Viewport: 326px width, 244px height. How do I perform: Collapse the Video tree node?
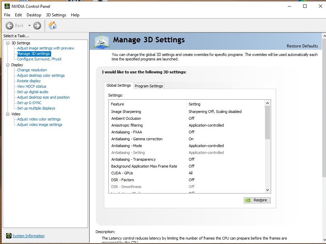click(8, 114)
